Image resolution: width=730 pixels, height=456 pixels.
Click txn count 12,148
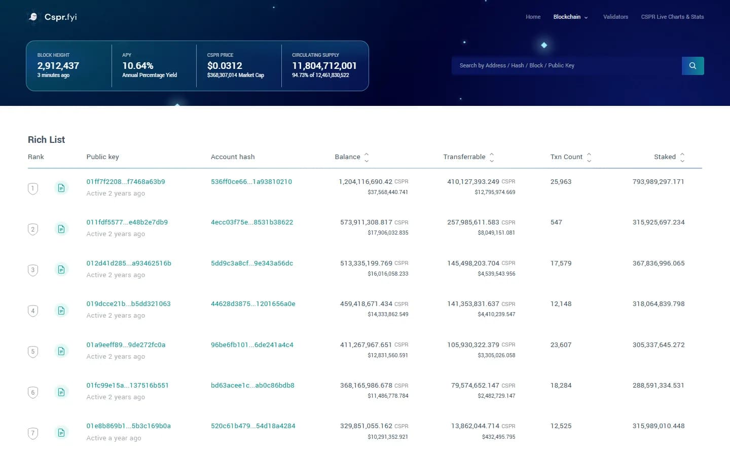tap(561, 303)
